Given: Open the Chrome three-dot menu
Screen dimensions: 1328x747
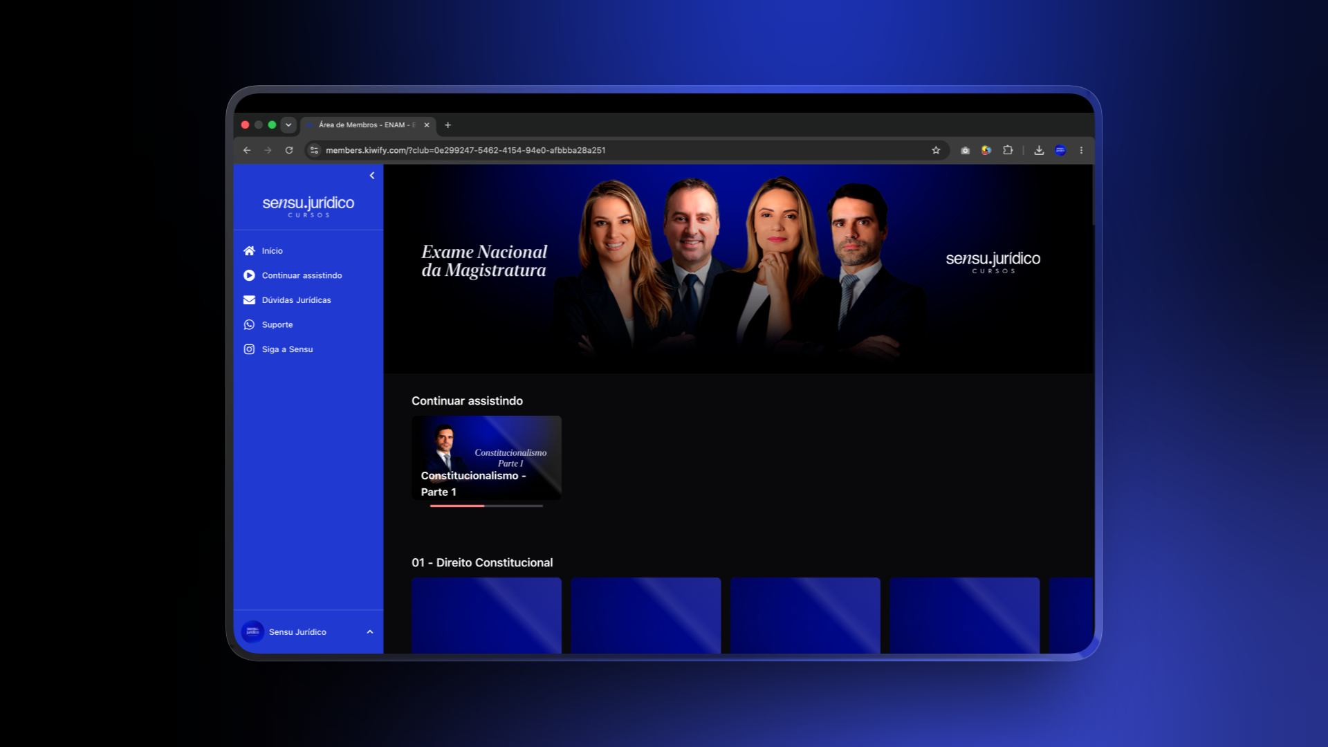Looking at the screenshot, I should (x=1081, y=150).
